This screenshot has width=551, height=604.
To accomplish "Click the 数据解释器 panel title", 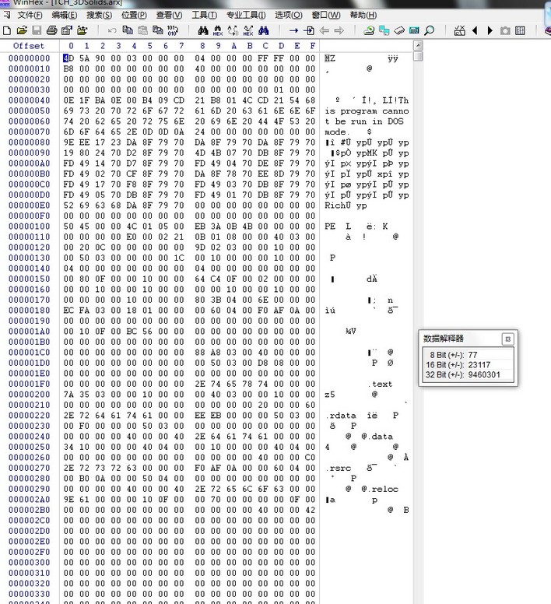I will click(x=444, y=339).
